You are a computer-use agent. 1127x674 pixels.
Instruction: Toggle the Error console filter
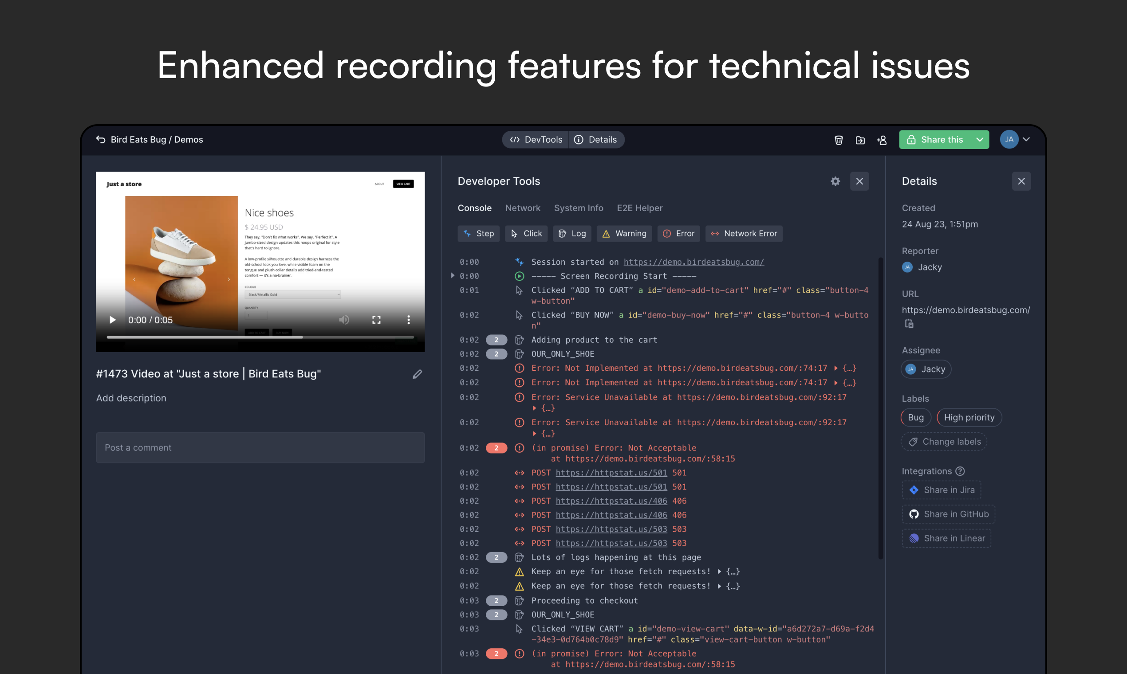coord(678,233)
